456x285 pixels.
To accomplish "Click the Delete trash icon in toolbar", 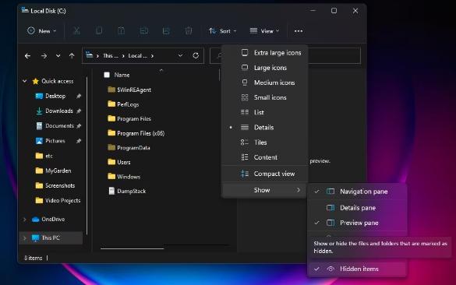I will click(189, 31).
